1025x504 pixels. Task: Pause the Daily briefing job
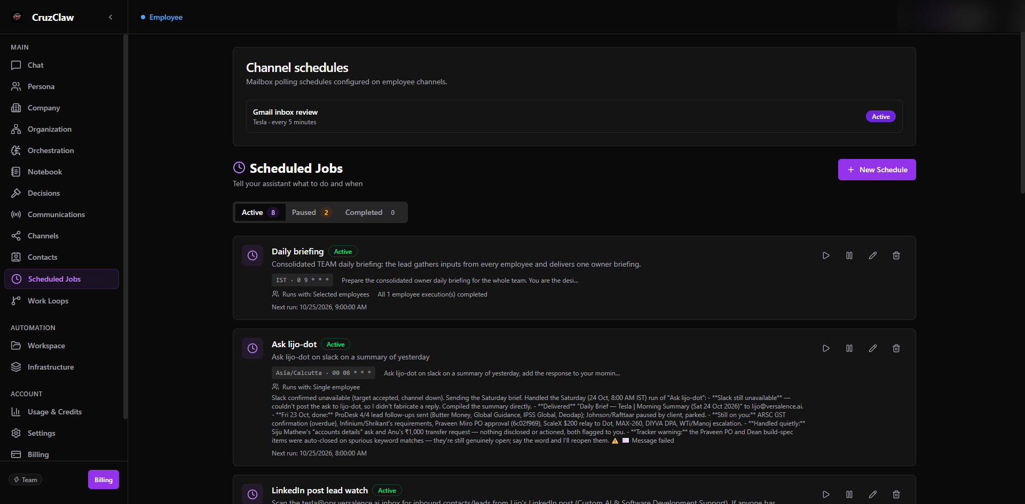(849, 255)
